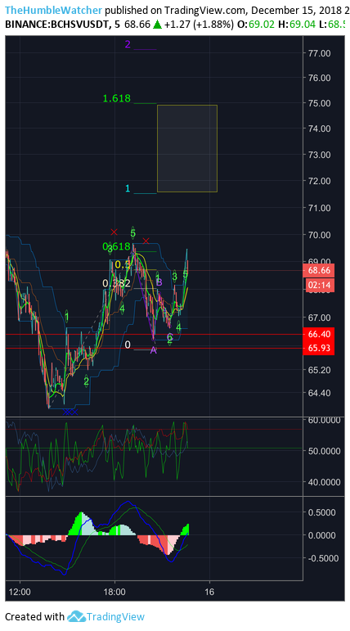Select the red 65.93 horizontal line price tag
The width and height of the screenshot is (350, 631).
click(319, 348)
